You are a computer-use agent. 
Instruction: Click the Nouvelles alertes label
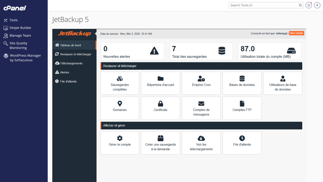(x=117, y=57)
